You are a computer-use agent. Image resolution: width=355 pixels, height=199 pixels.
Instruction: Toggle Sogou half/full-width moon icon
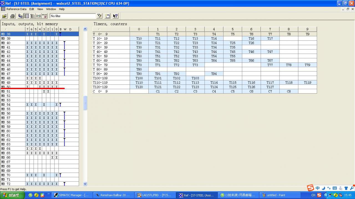click(323, 188)
